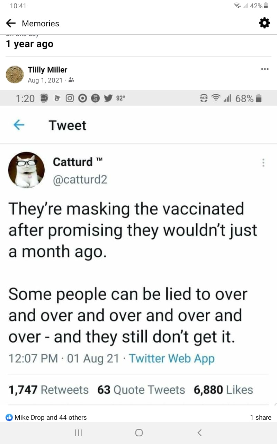View the 63 Quote Tweets
Viewport: 277px width, 444px height.
[141, 390]
